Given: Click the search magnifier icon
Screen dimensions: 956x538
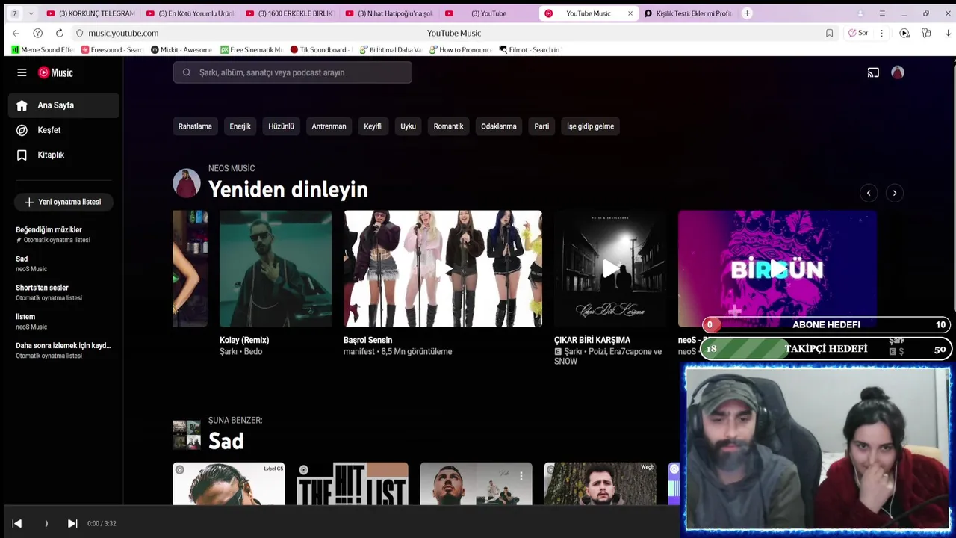Looking at the screenshot, I should [187, 72].
